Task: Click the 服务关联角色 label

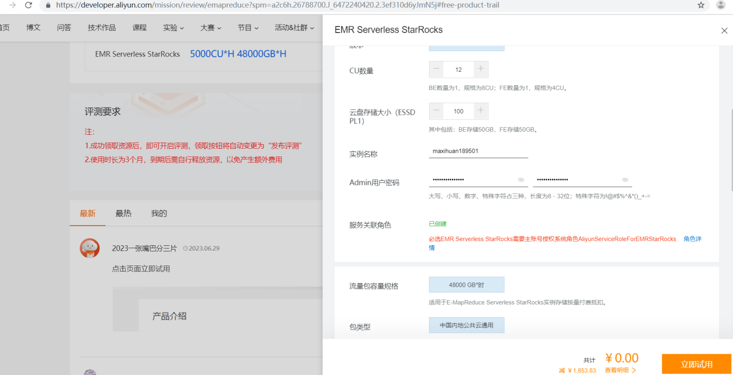Action: click(370, 225)
